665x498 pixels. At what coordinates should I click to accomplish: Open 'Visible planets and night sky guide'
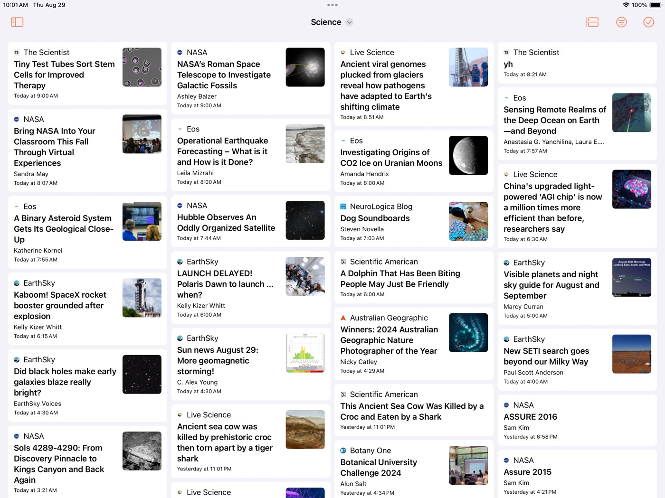[x=577, y=289]
